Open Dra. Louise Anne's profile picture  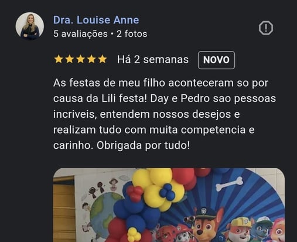(x=30, y=26)
